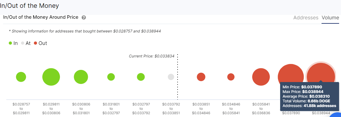Open the help question mark icon
The width and height of the screenshot is (341, 117).
(x=84, y=18)
